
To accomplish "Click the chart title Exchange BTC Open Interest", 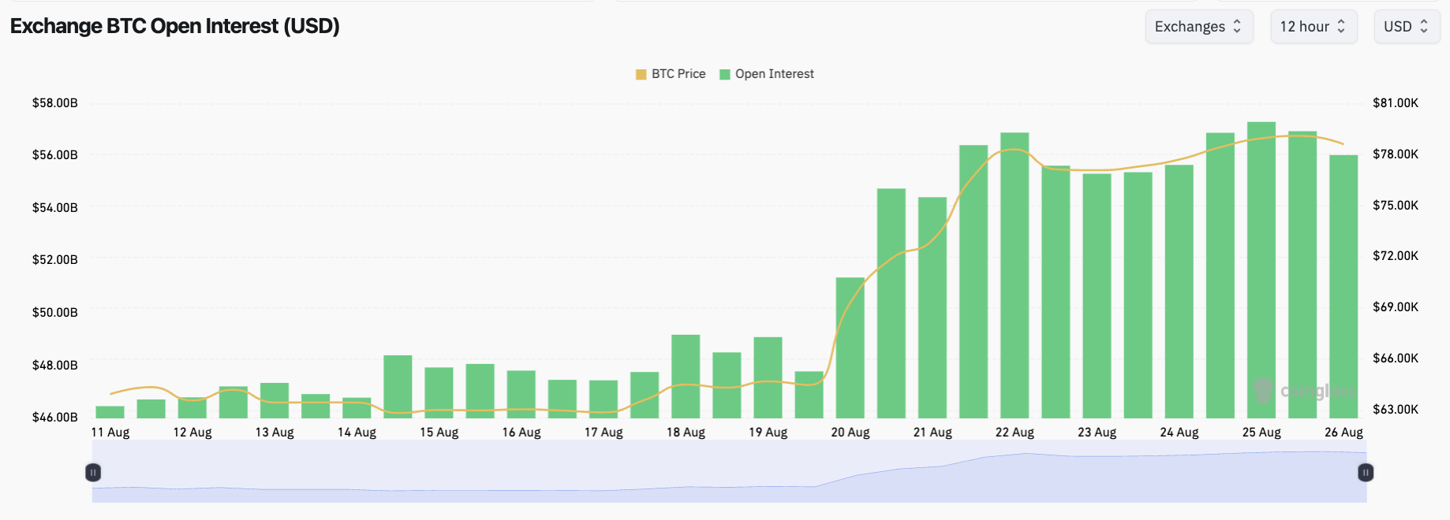I will pos(174,26).
